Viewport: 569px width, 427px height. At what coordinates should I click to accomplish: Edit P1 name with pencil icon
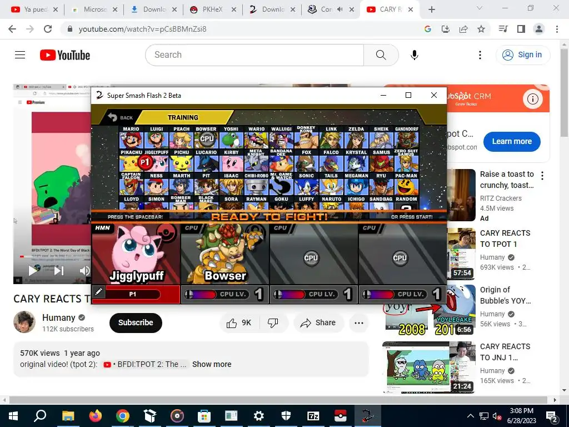(x=98, y=292)
